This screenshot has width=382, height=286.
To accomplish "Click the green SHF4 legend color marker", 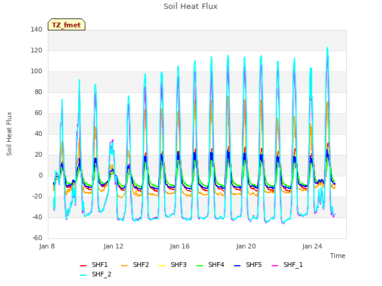I will pyautogui.click(x=200, y=266).
